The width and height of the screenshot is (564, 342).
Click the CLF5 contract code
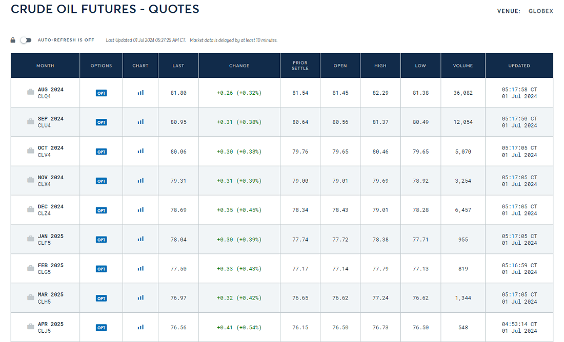[x=44, y=243]
